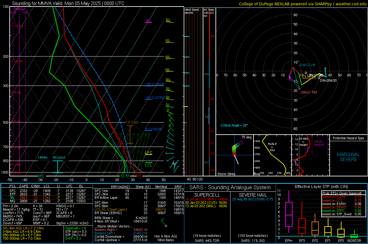Click the brown 7.0 C/km label on skew-T
Screen dimensions: 368x244
coord(132,122)
